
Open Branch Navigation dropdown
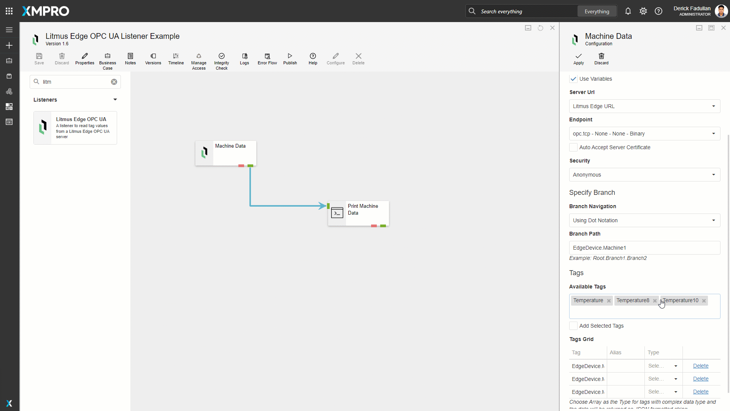click(644, 220)
